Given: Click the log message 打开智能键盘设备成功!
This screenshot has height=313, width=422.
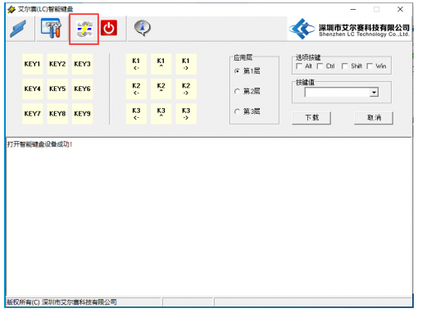Looking at the screenshot, I should (40, 144).
